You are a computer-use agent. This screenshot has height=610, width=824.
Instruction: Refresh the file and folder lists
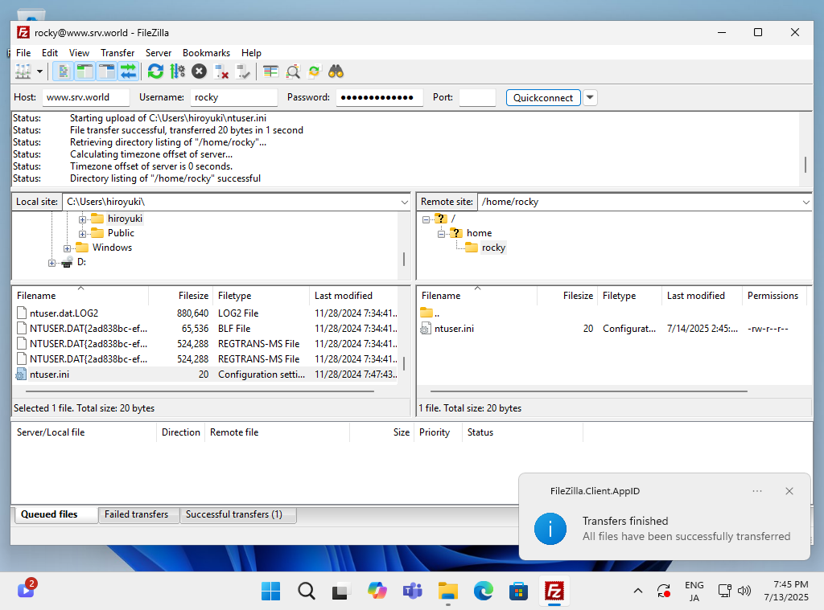point(155,71)
